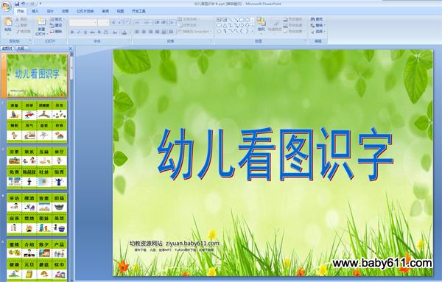Click the 替换 button

(x=318, y=25)
